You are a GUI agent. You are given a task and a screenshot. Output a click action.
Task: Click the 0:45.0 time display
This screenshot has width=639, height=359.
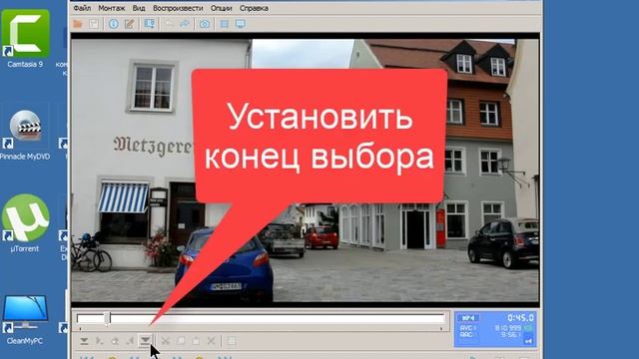point(520,317)
